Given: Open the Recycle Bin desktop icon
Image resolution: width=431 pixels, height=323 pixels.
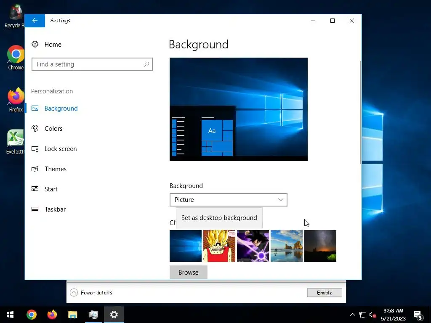Looking at the screenshot, I should tap(14, 16).
